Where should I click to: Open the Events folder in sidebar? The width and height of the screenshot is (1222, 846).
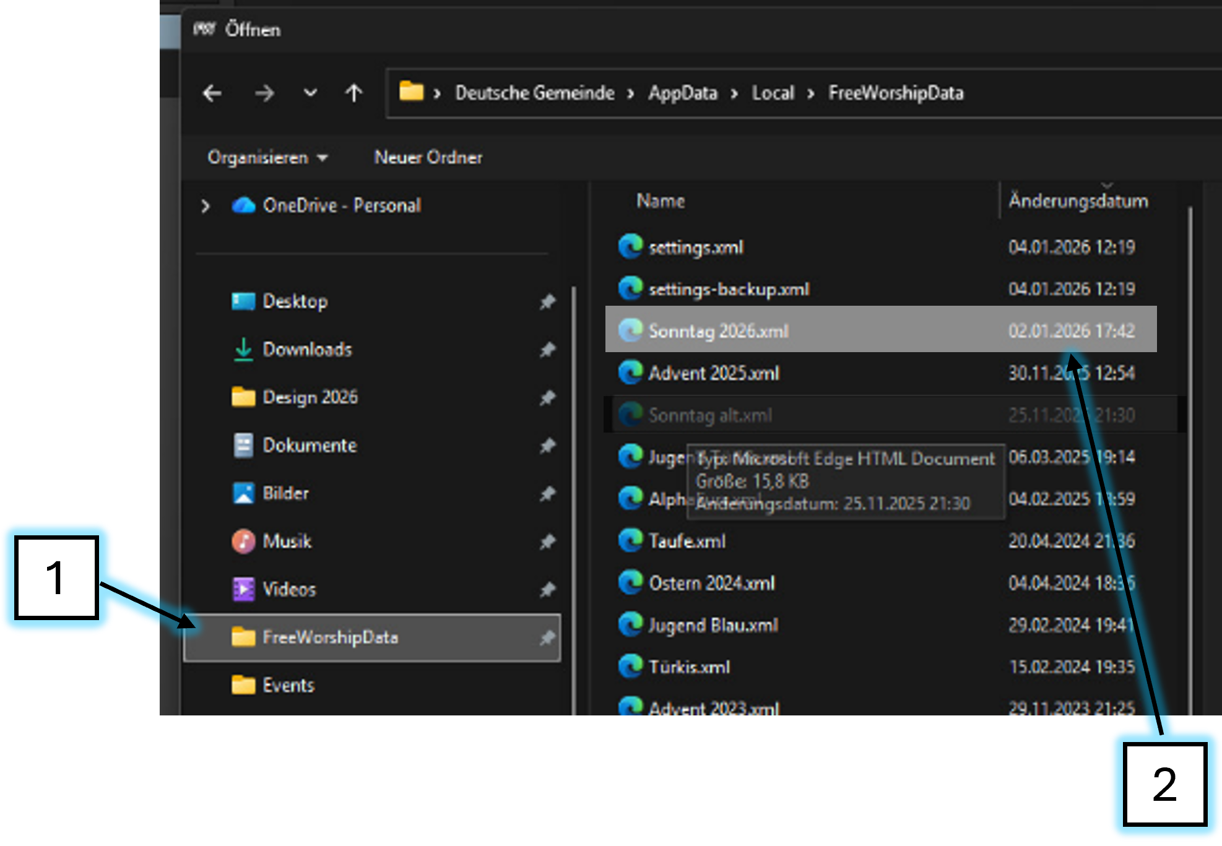pos(288,685)
